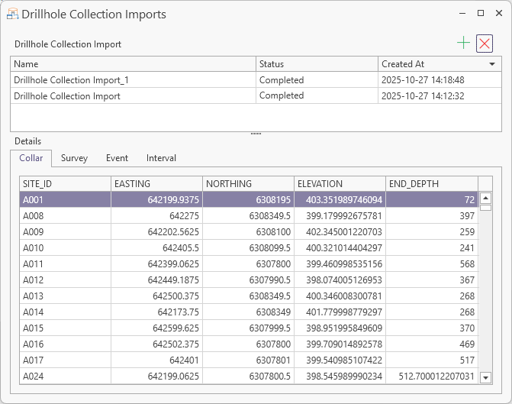Switch to the Survey tab
512x404 pixels.
coord(74,158)
